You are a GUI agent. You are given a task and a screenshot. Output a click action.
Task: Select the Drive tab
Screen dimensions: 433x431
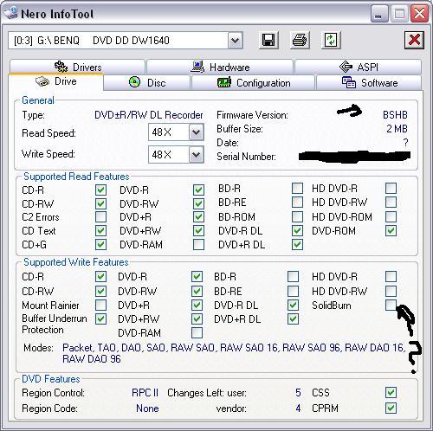click(55, 81)
